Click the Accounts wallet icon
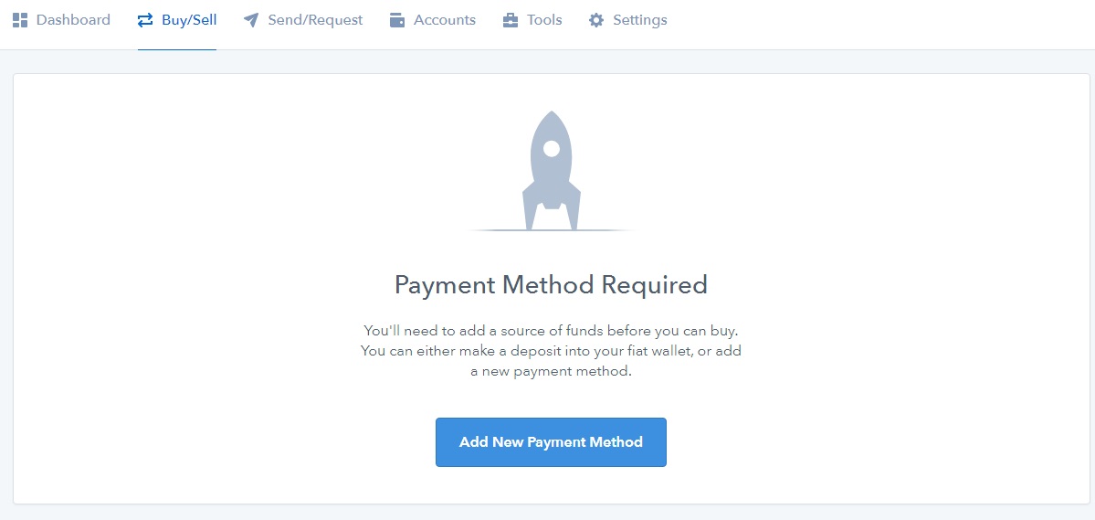Viewport: 1095px width, 520px height. 397,20
